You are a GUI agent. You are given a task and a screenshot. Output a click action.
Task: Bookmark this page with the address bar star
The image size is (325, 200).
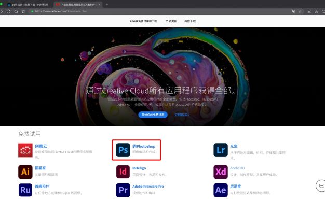pos(300,11)
